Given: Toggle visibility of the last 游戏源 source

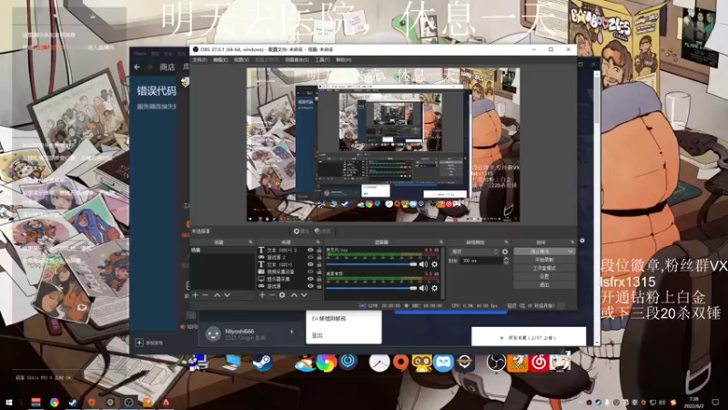Looking at the screenshot, I should [x=310, y=286].
